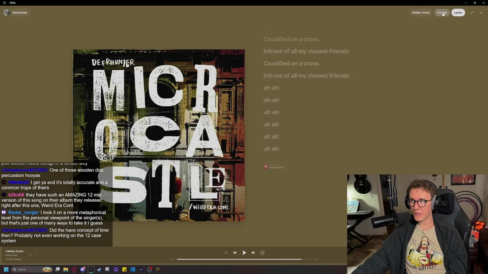
Task: Switch to the Lyrics tab
Action: [458, 13]
